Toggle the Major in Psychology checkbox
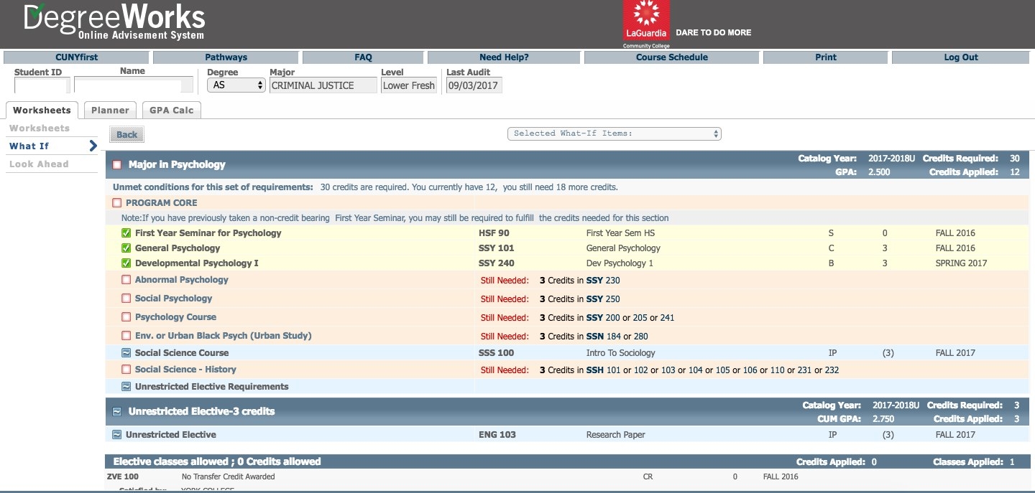Screen dimensions: 1035x493 [116, 165]
